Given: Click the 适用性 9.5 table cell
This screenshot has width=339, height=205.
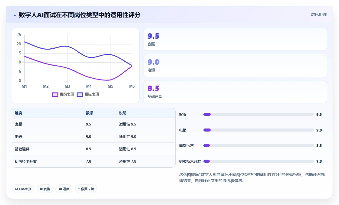Looking at the screenshot, I should pyautogui.click(x=127, y=124).
